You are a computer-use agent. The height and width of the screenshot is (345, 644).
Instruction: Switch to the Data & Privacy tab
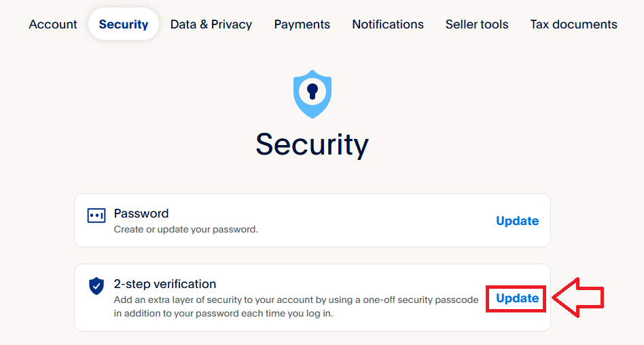pos(211,24)
